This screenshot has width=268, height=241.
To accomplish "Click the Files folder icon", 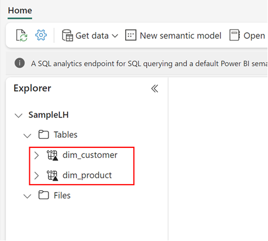I will (x=43, y=195).
